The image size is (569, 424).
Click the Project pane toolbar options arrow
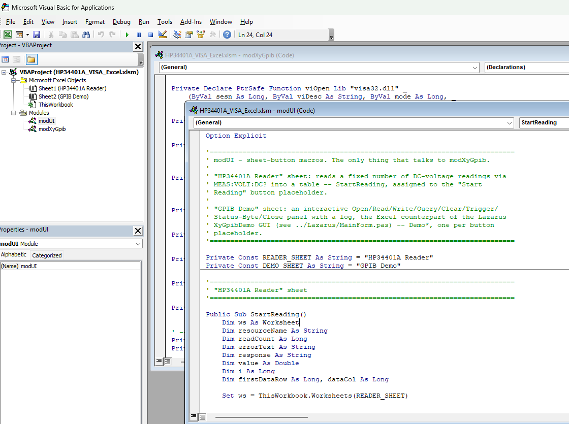(141, 60)
